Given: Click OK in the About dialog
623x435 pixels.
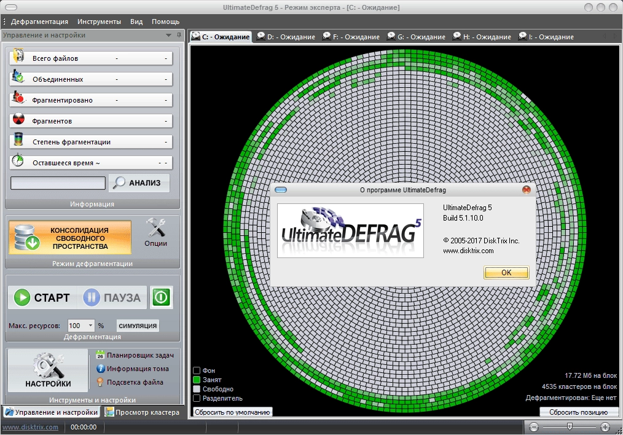Looking at the screenshot, I should [x=506, y=273].
